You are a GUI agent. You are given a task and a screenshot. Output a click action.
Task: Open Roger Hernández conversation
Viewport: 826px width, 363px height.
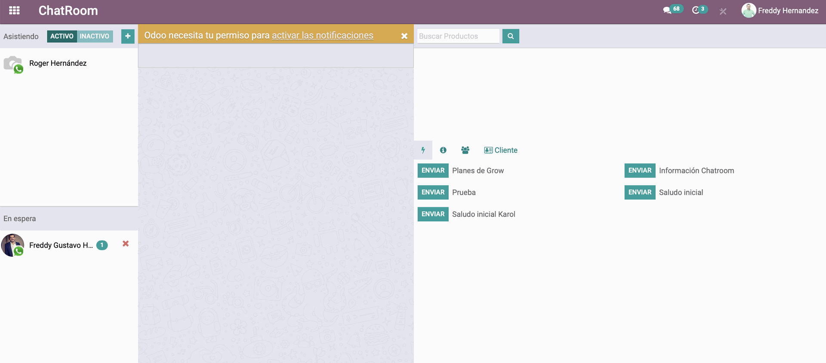58,63
